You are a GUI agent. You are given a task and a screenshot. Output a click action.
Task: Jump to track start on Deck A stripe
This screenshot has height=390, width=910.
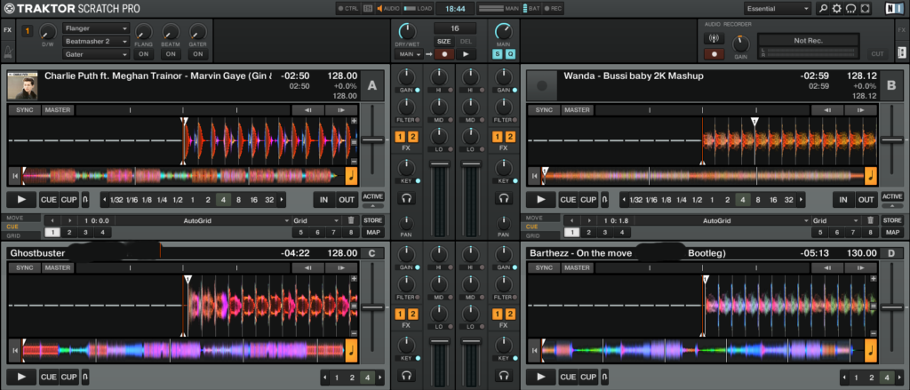coord(13,175)
